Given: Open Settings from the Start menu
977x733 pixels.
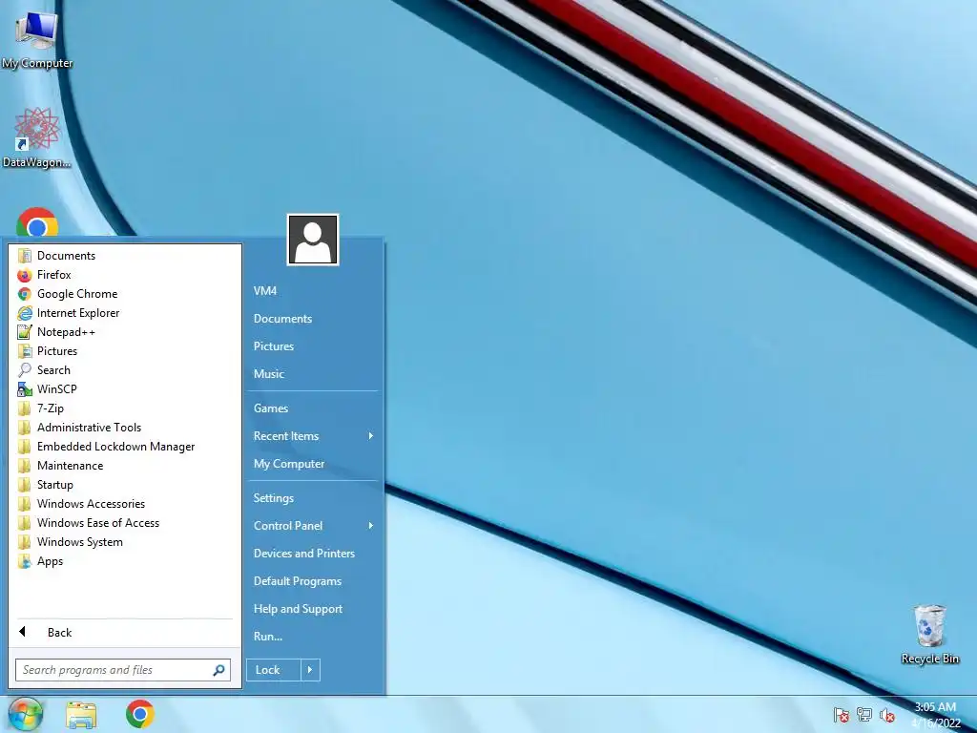Looking at the screenshot, I should click(274, 498).
